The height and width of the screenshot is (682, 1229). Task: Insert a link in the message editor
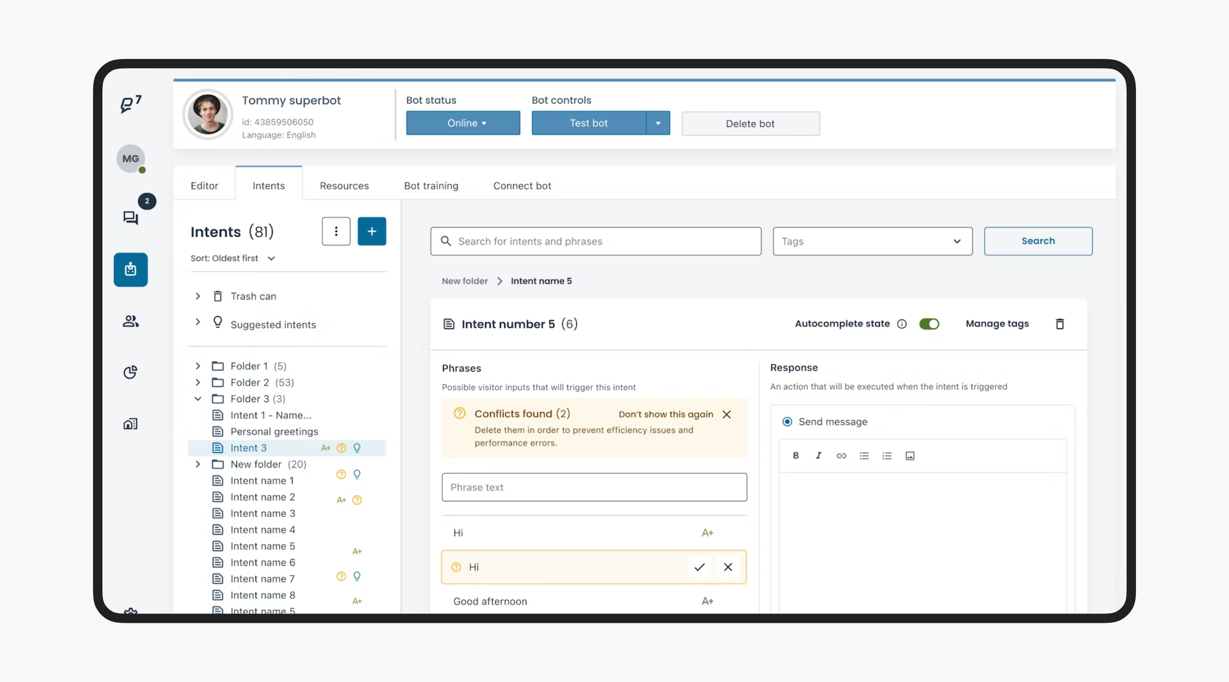[x=841, y=456]
